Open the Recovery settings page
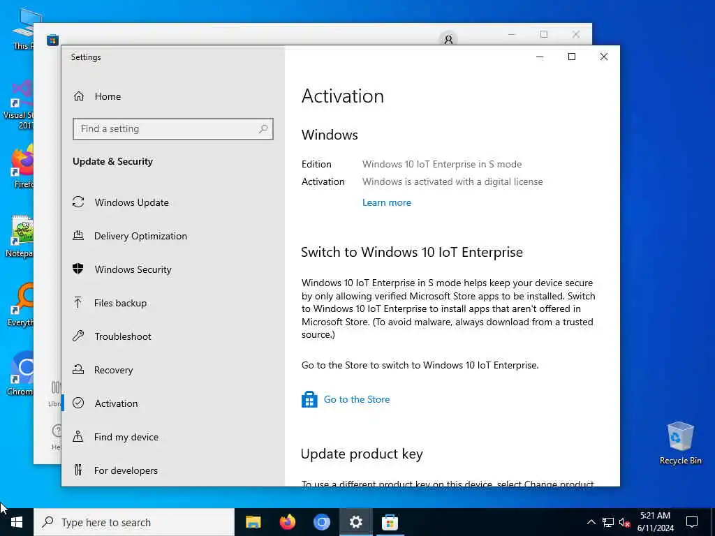 coord(173,370)
